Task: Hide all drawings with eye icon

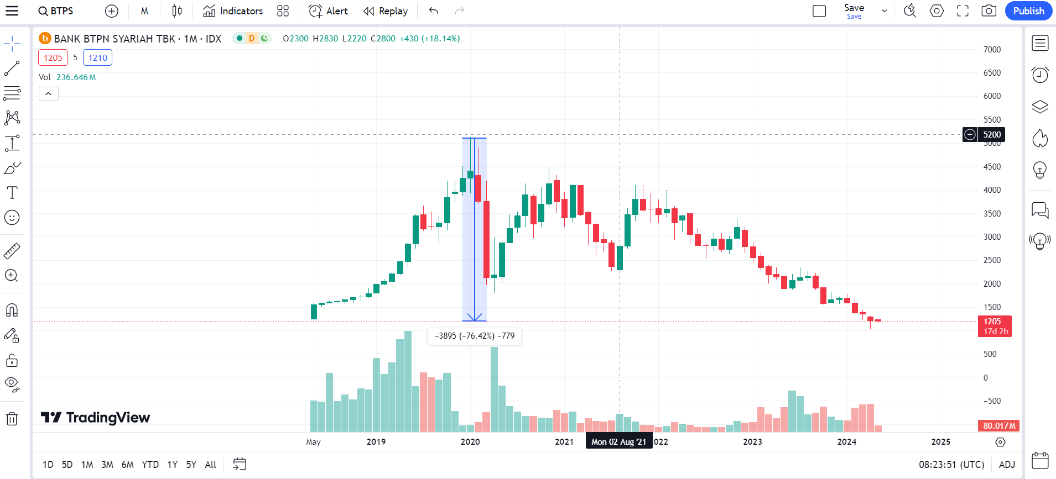Action: click(12, 385)
